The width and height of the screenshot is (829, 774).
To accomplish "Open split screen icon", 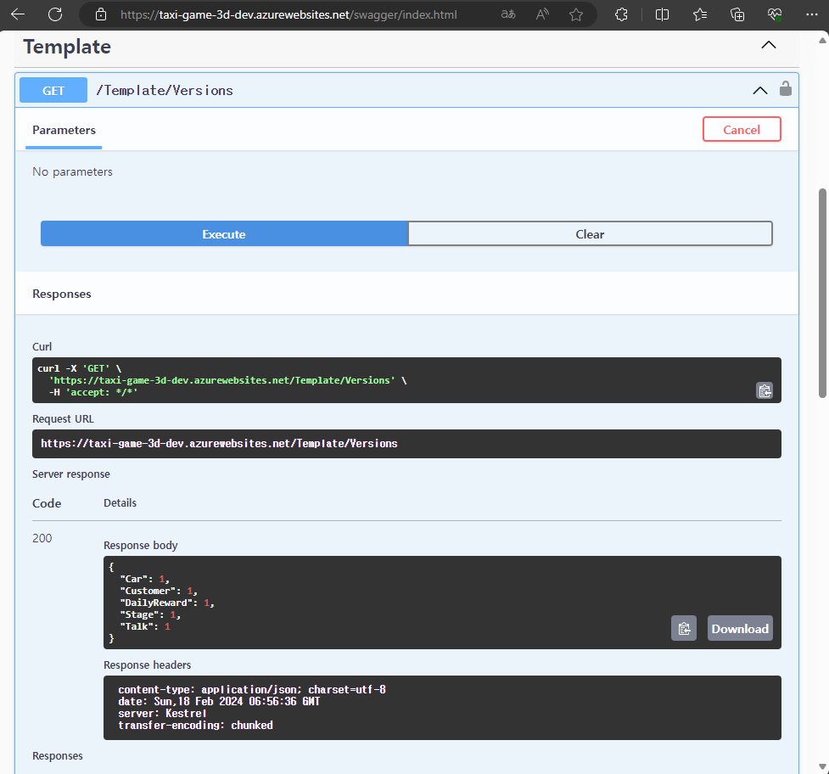I will [662, 14].
